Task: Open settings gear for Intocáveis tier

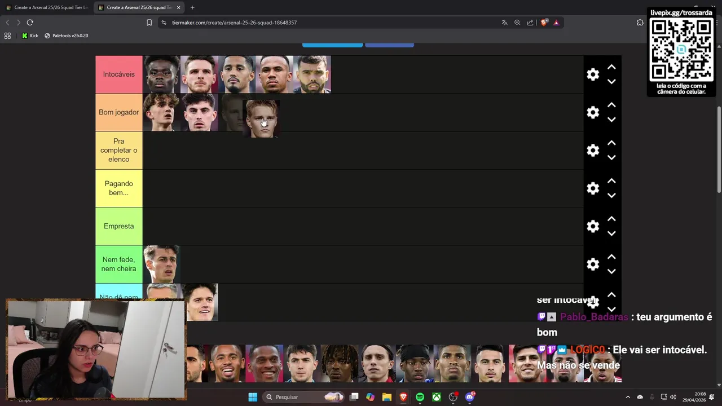Action: click(x=593, y=74)
